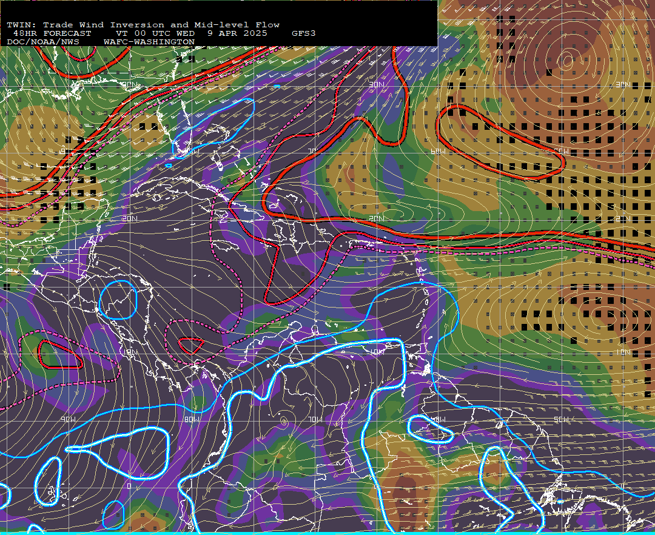Click the lower '50W' longitude label
This screenshot has height=535, width=655.
click(x=562, y=419)
